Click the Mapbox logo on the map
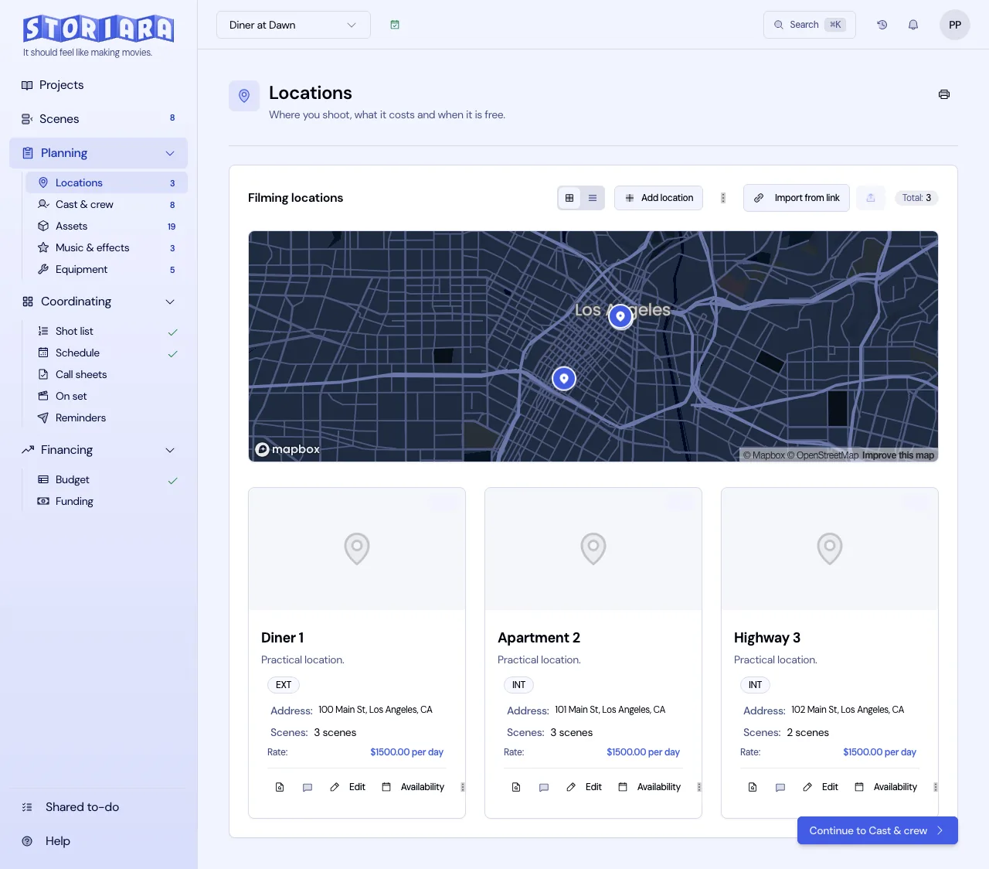Image resolution: width=989 pixels, height=869 pixels. [x=287, y=449]
